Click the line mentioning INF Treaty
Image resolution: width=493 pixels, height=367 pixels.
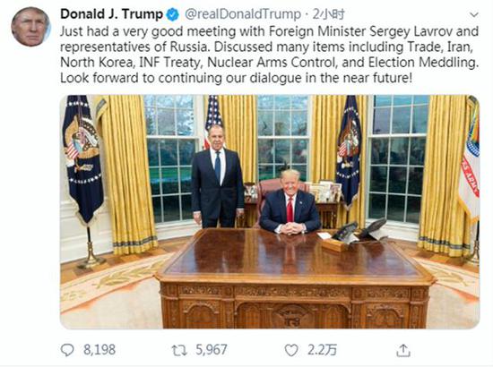coord(269,62)
